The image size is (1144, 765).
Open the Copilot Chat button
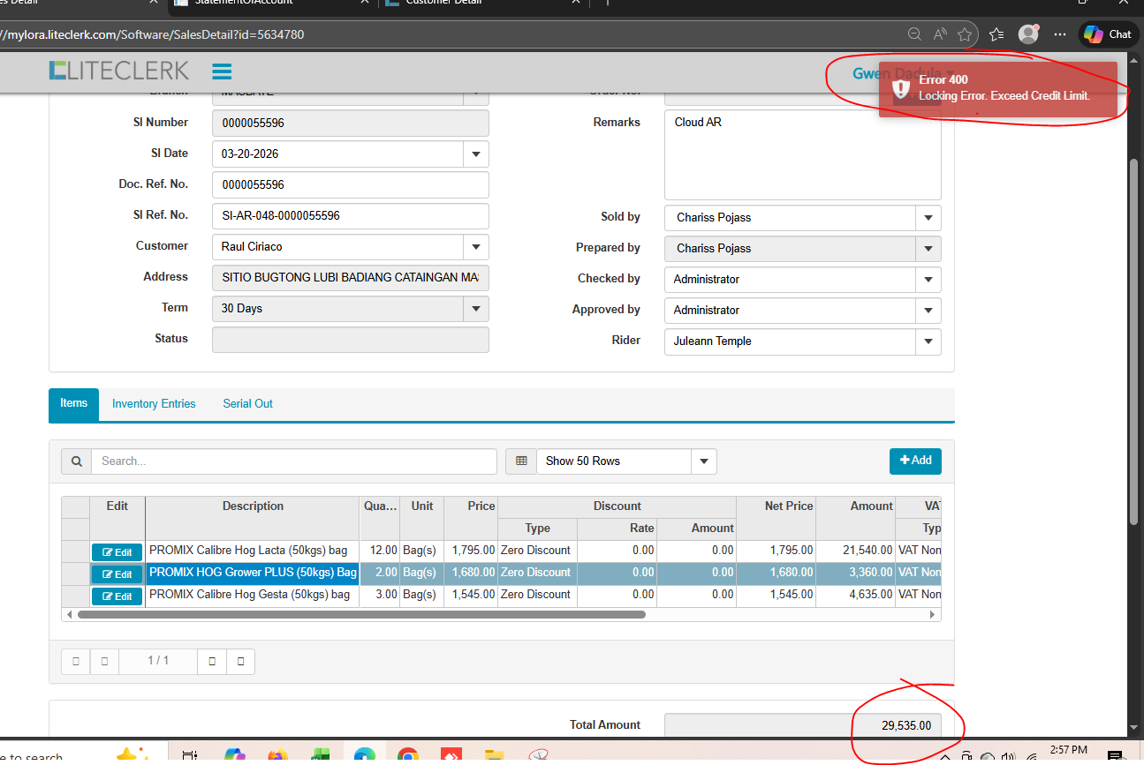tap(1108, 34)
